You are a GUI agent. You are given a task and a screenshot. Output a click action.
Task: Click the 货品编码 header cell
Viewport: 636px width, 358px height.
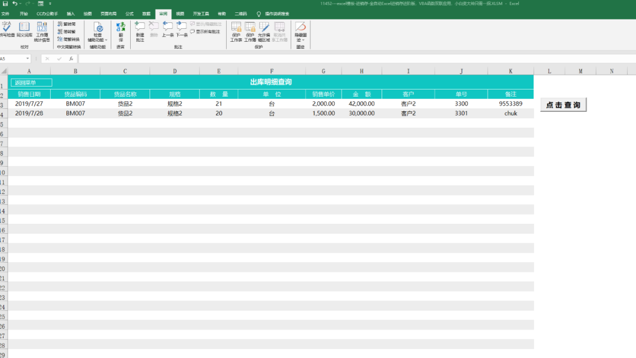pos(75,94)
